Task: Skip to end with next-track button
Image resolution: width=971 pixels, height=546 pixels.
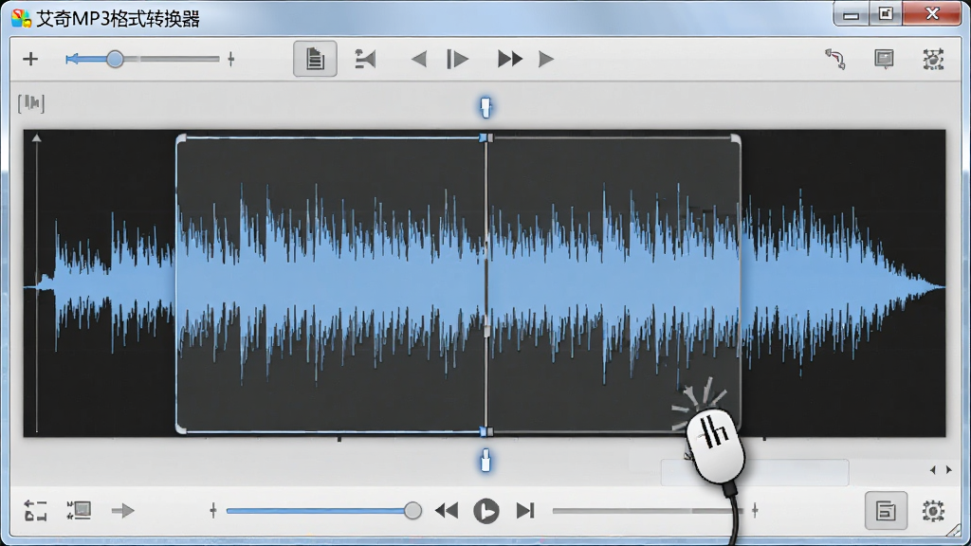Action: coord(525,511)
